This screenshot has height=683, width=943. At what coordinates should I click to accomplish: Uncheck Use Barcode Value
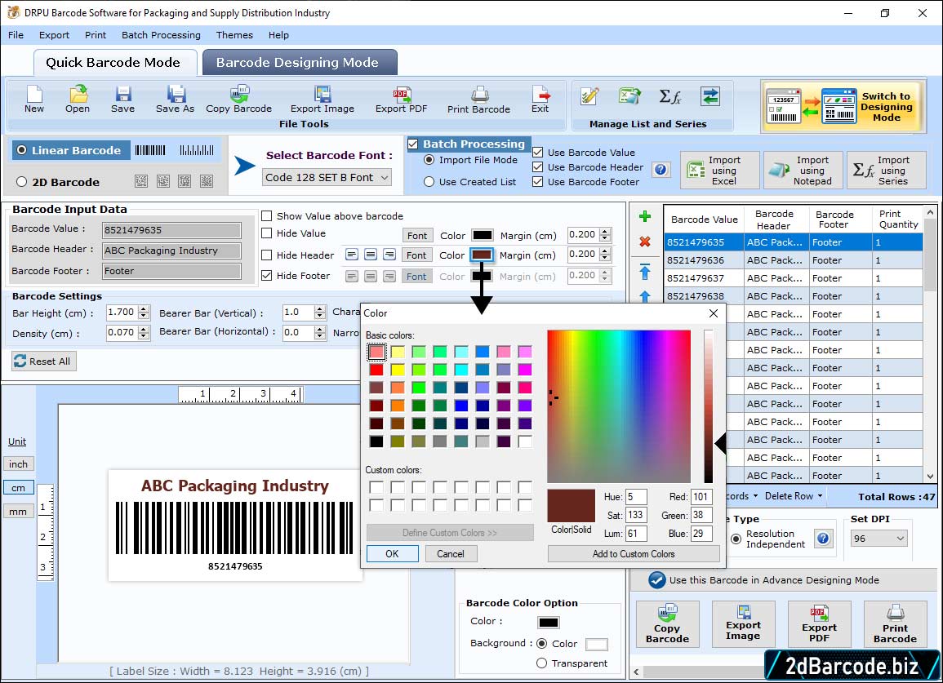point(538,152)
